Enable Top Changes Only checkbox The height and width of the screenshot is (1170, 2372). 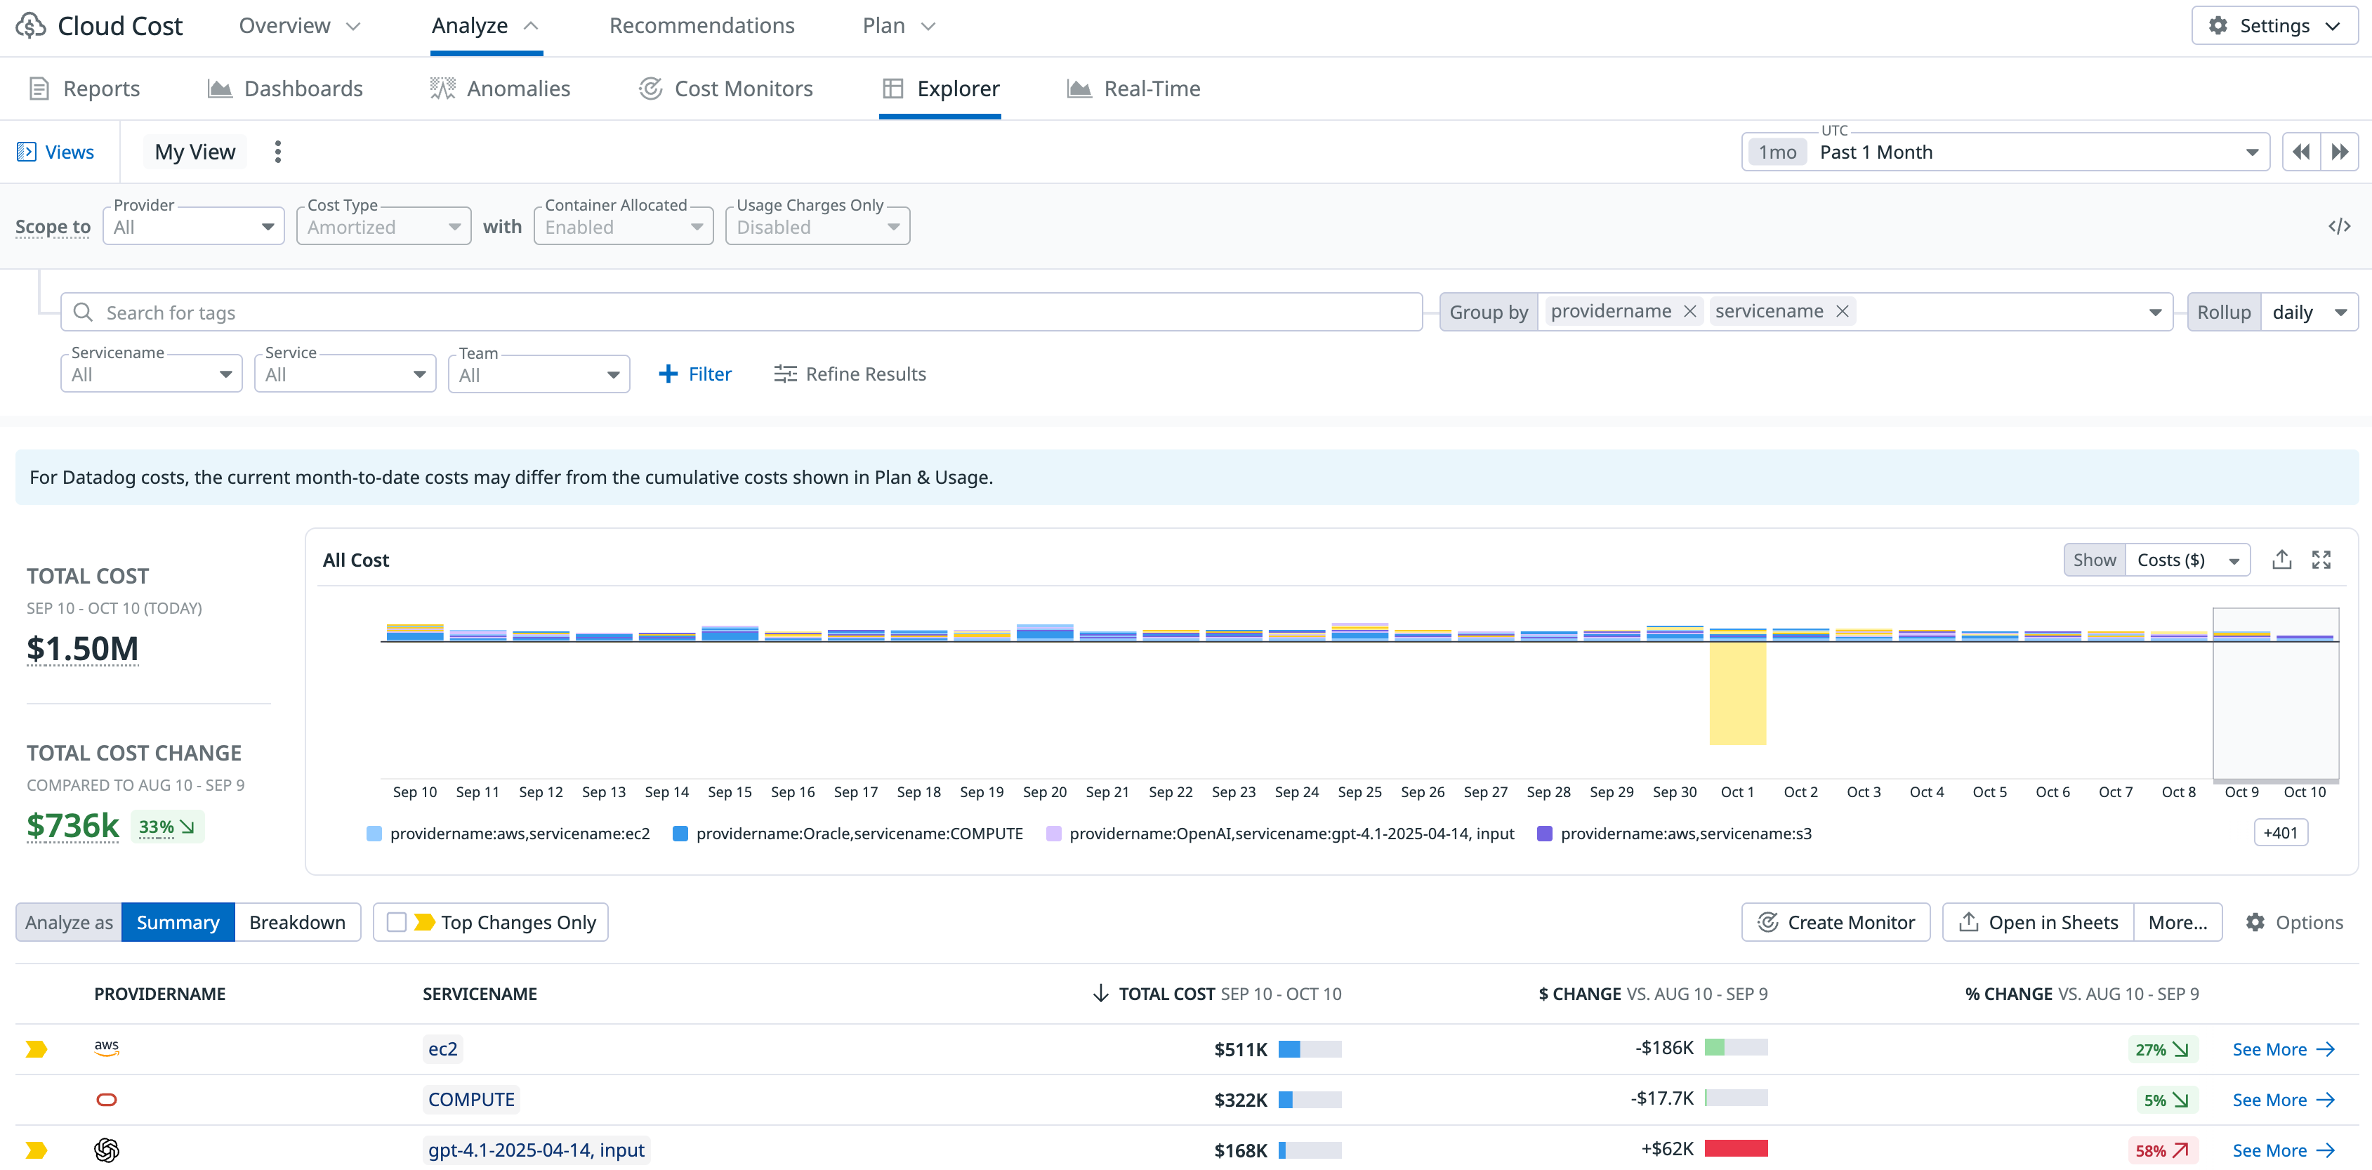tap(397, 922)
